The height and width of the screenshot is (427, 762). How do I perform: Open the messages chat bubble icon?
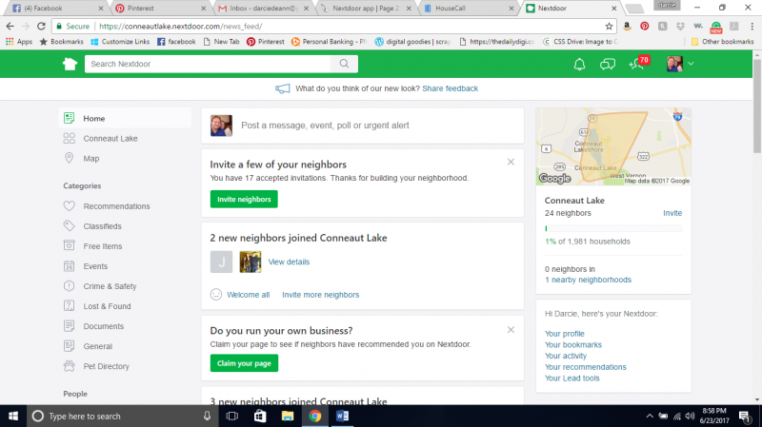(607, 64)
